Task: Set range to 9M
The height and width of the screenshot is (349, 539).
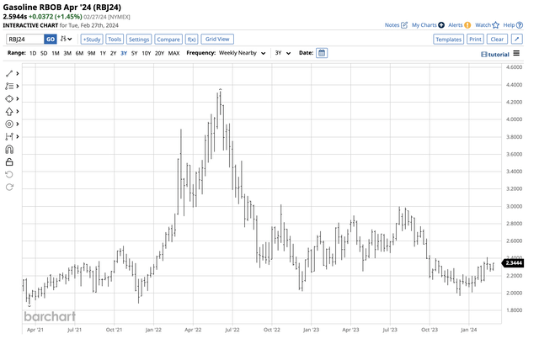Action: pyautogui.click(x=91, y=53)
